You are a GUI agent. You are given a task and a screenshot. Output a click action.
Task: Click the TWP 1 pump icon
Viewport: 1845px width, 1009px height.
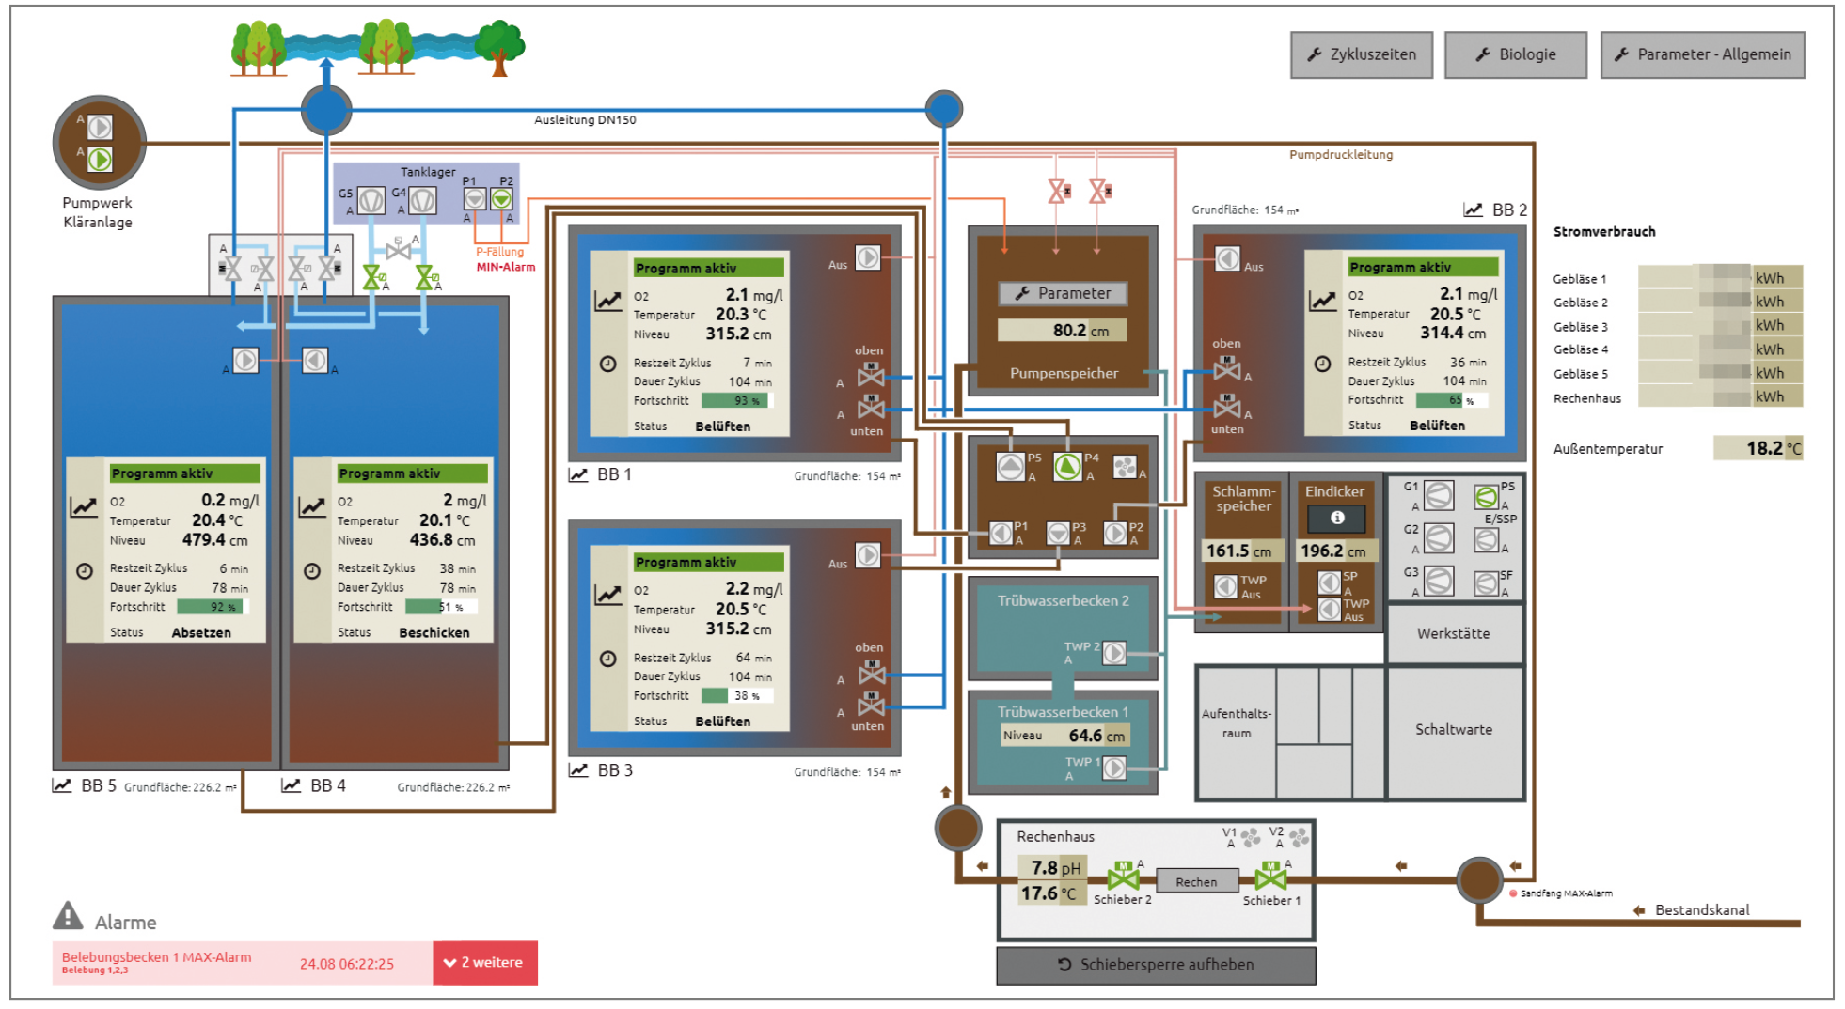(x=1114, y=768)
